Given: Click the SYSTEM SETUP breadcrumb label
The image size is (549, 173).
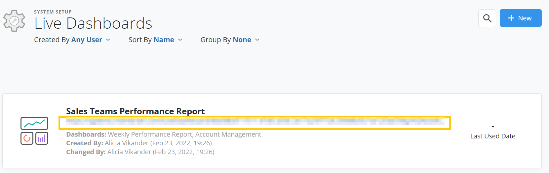Looking at the screenshot, I should point(53,12).
